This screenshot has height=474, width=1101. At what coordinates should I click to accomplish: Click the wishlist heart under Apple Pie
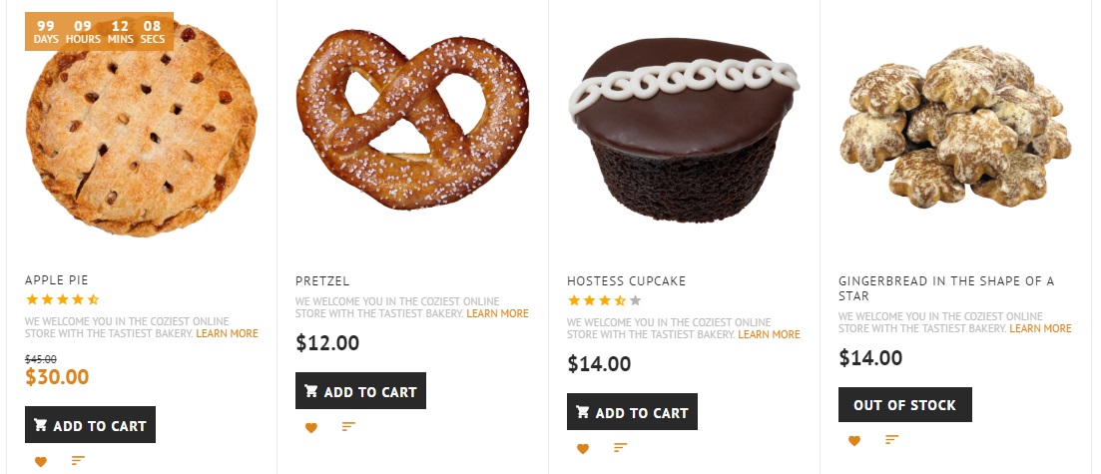pos(41,461)
